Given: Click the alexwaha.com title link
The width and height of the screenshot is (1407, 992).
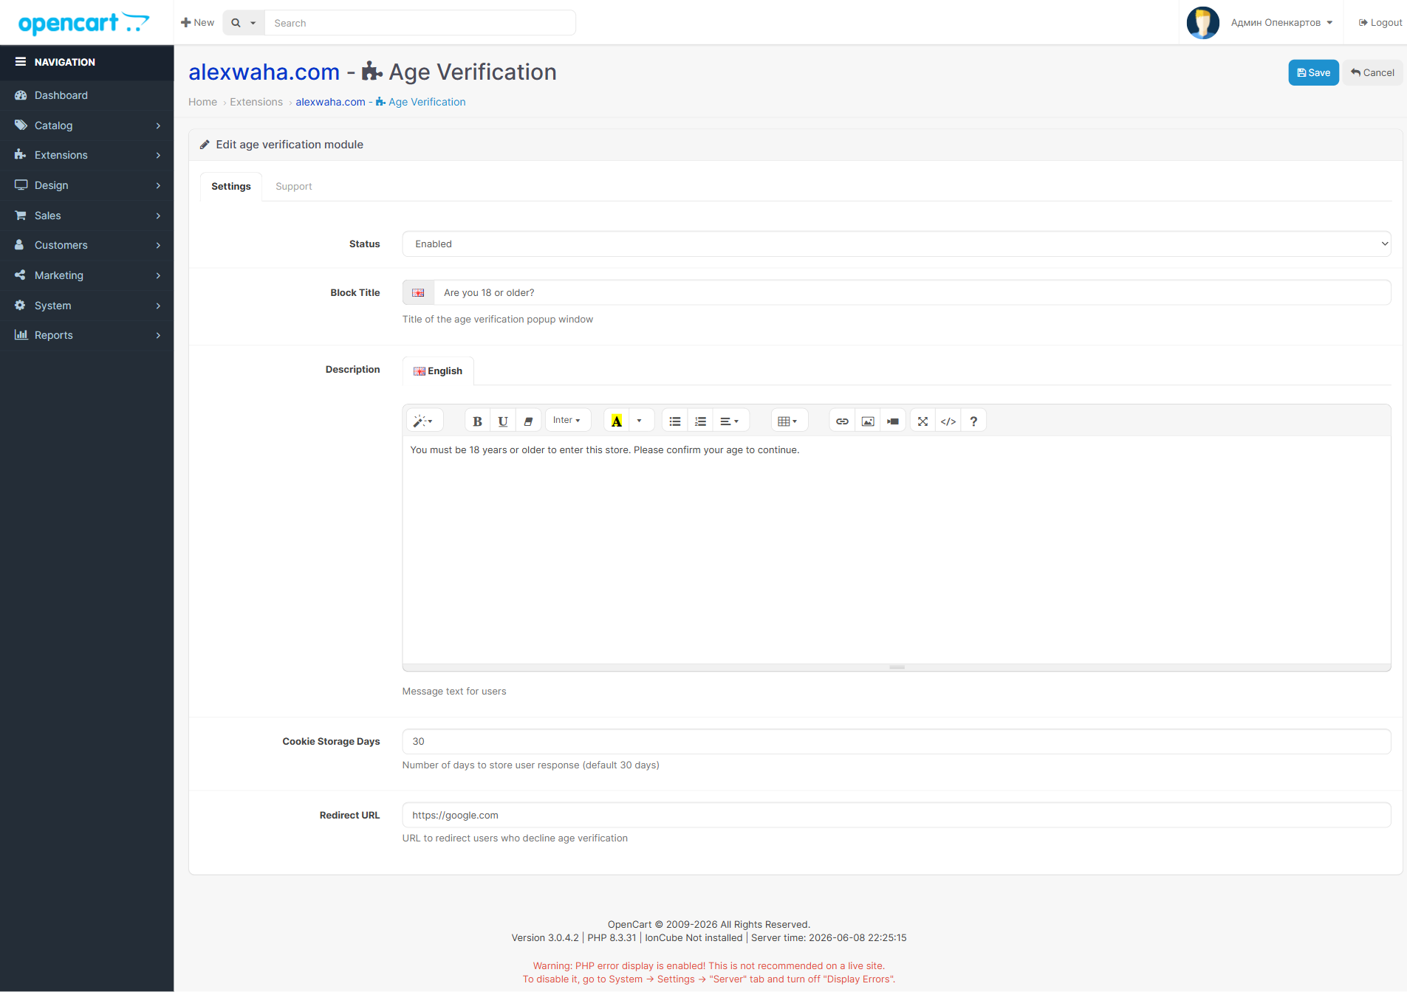Looking at the screenshot, I should [x=264, y=72].
